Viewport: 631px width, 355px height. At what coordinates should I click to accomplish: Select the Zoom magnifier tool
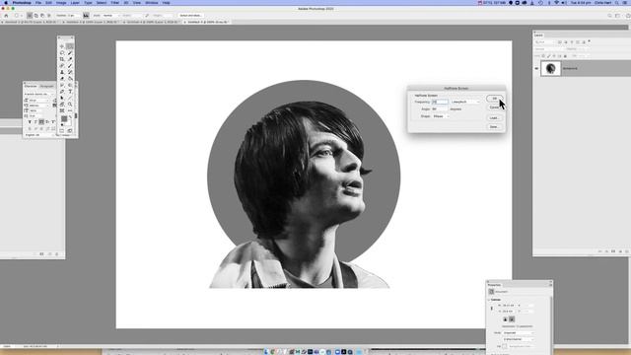70,105
